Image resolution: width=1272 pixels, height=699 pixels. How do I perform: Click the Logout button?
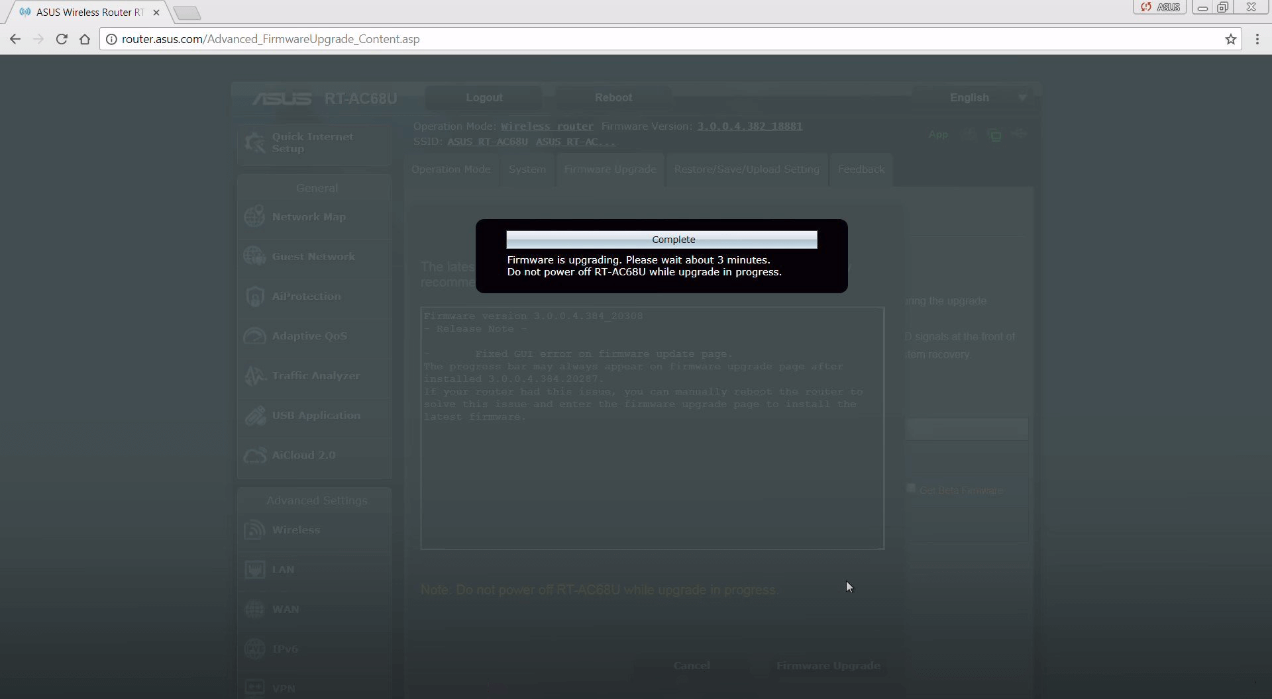tap(484, 98)
